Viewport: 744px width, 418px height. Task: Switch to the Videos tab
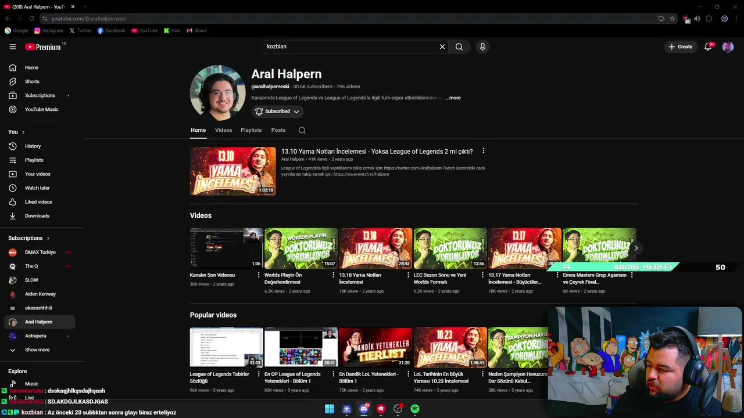223,130
